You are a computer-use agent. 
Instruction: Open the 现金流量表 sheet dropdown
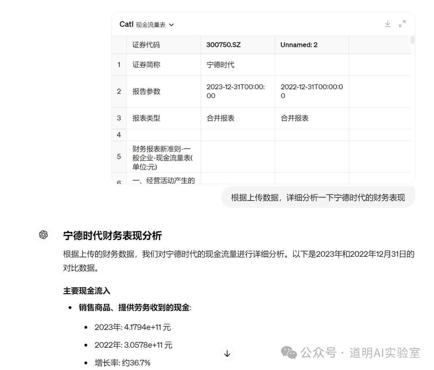155,25
